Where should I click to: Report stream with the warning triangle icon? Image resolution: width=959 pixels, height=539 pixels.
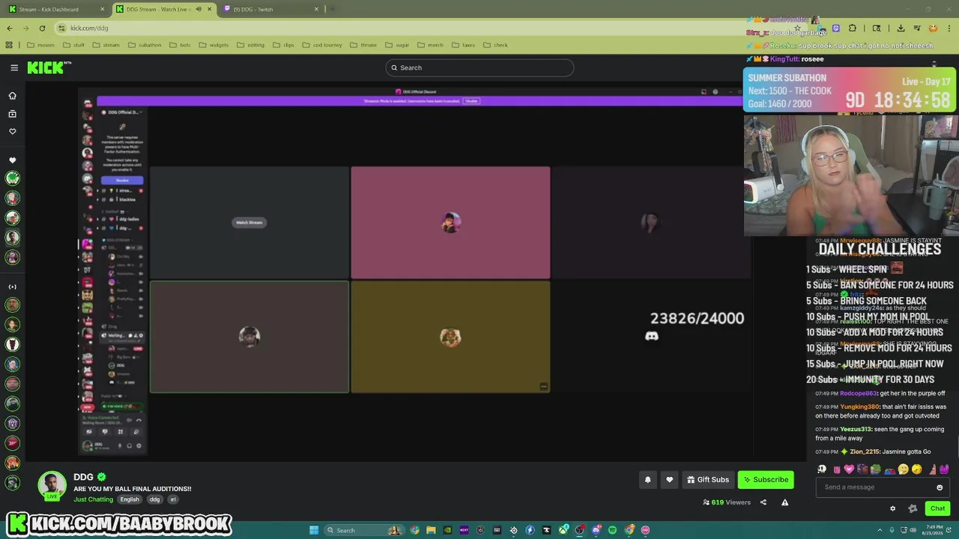coord(785,502)
